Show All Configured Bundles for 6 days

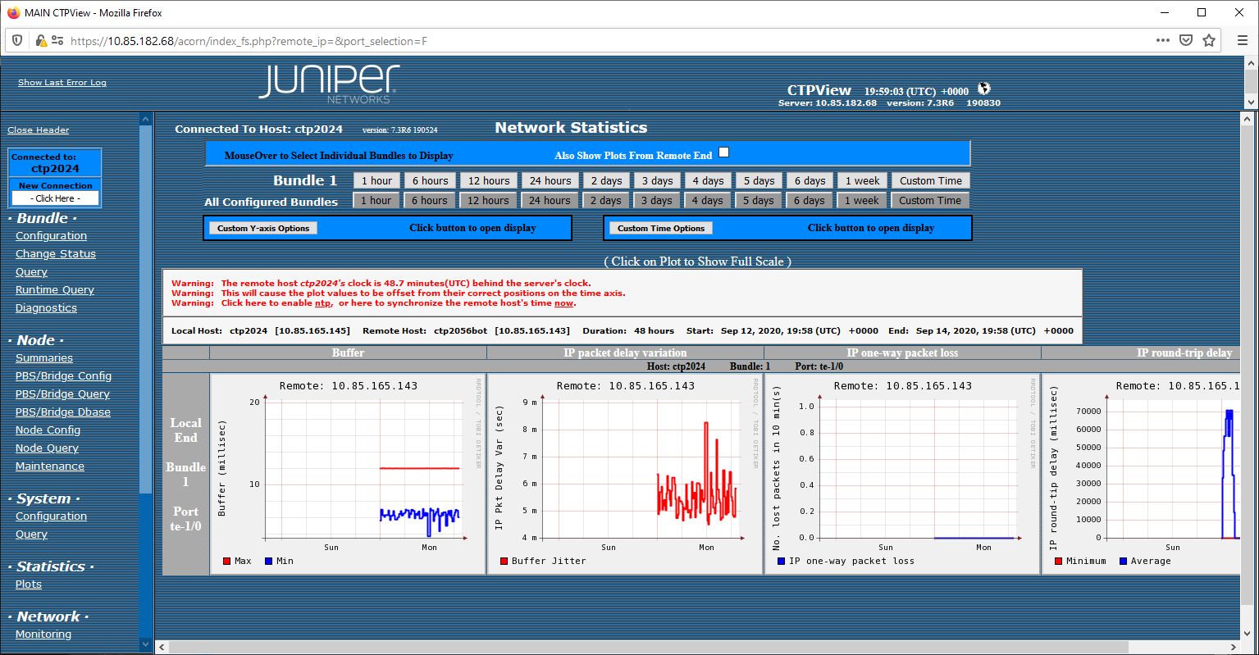coord(809,201)
